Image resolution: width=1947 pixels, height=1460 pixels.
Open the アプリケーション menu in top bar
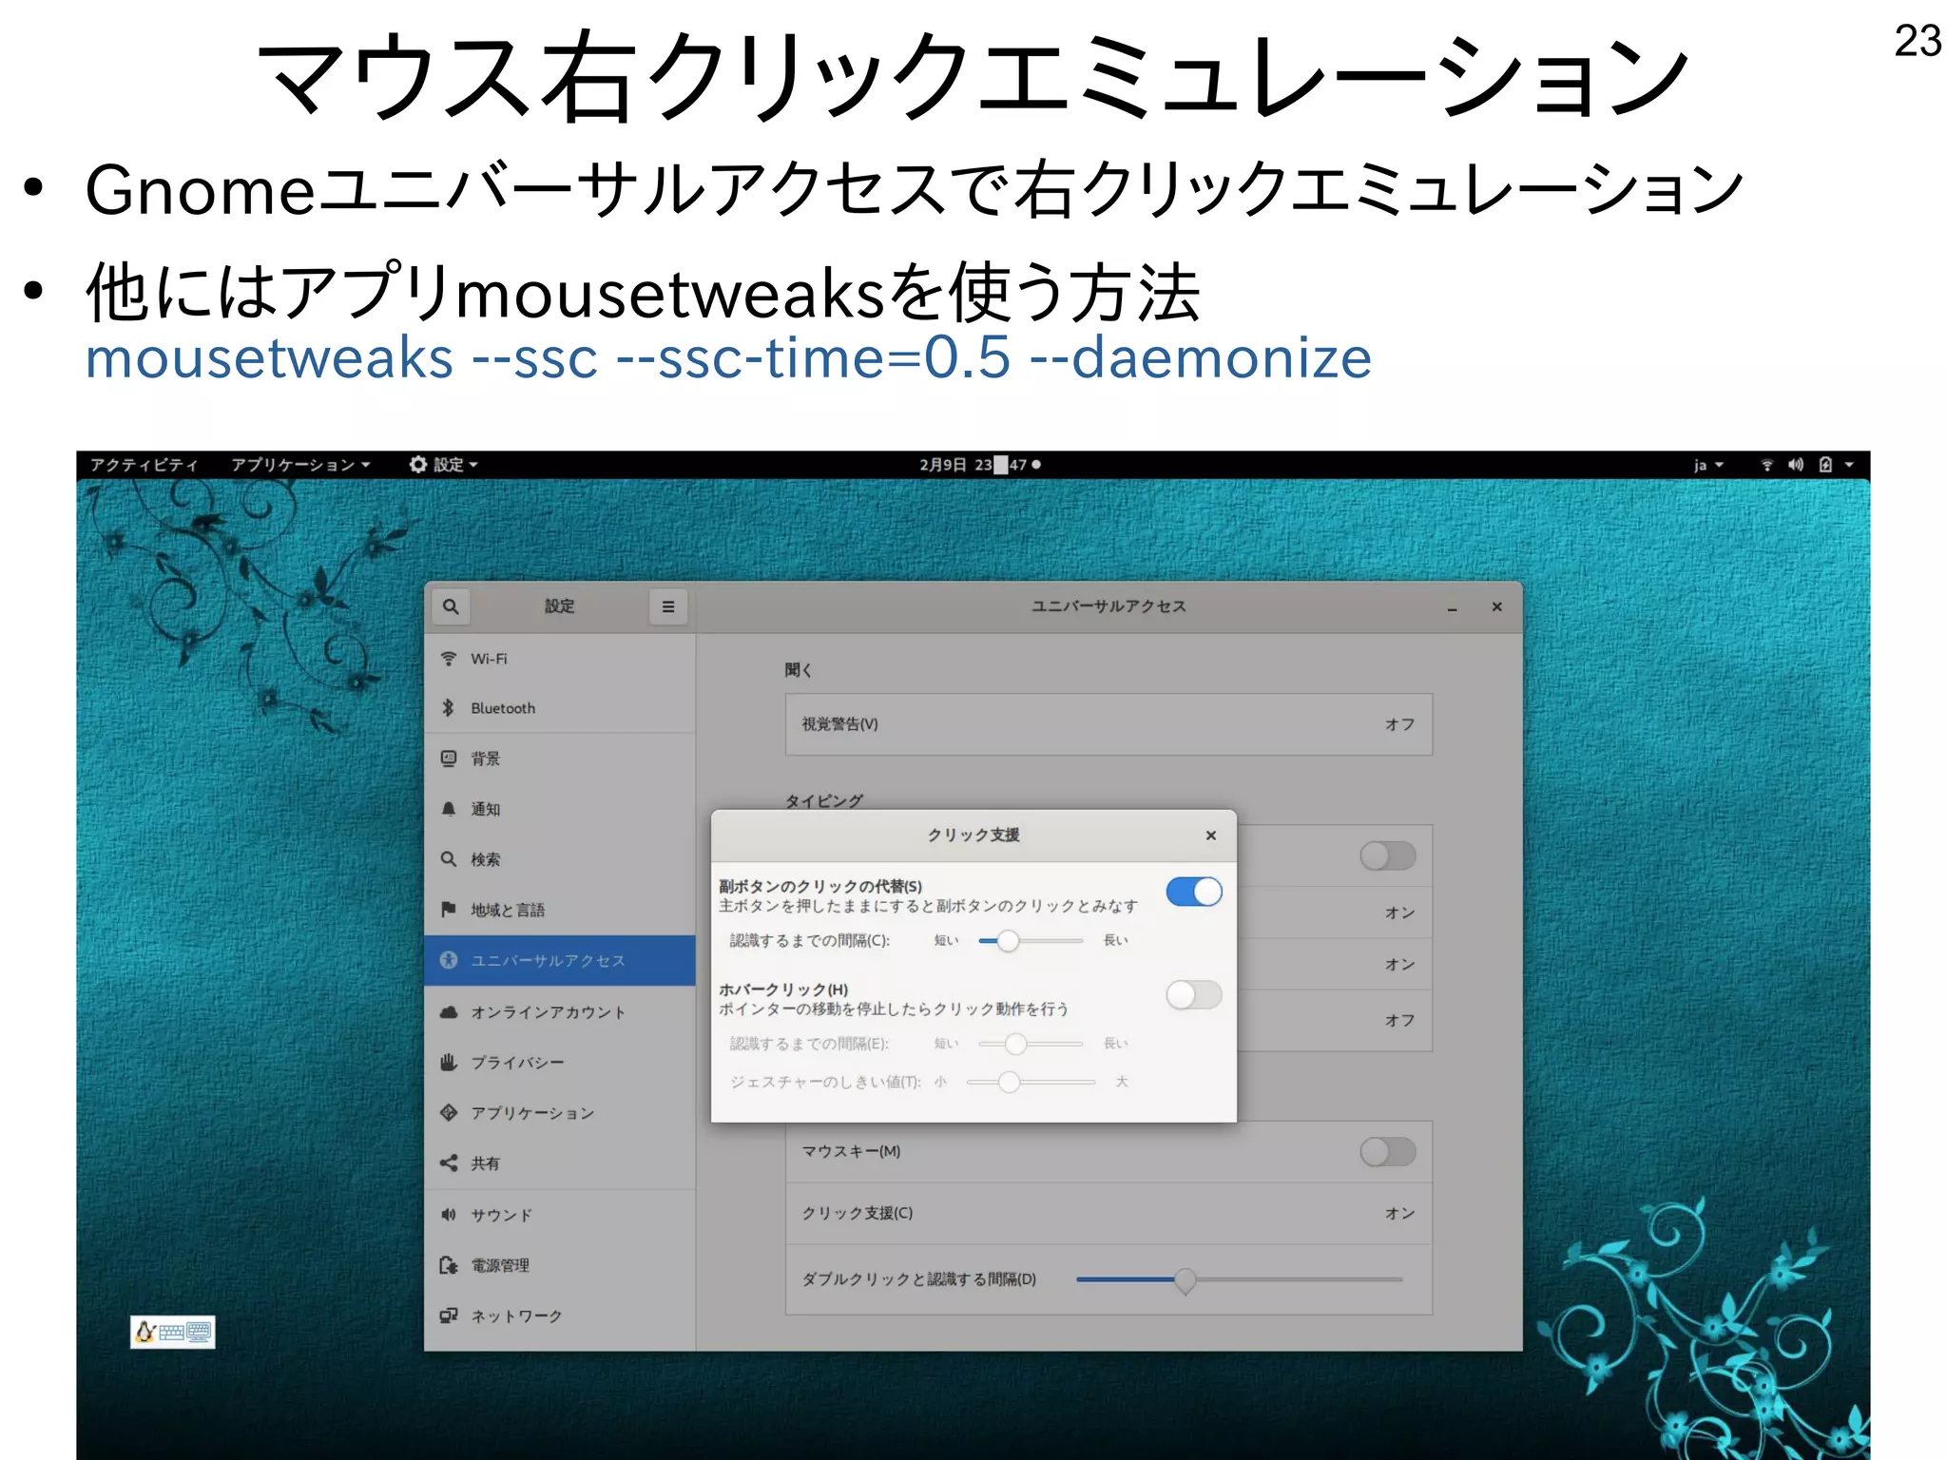(300, 465)
